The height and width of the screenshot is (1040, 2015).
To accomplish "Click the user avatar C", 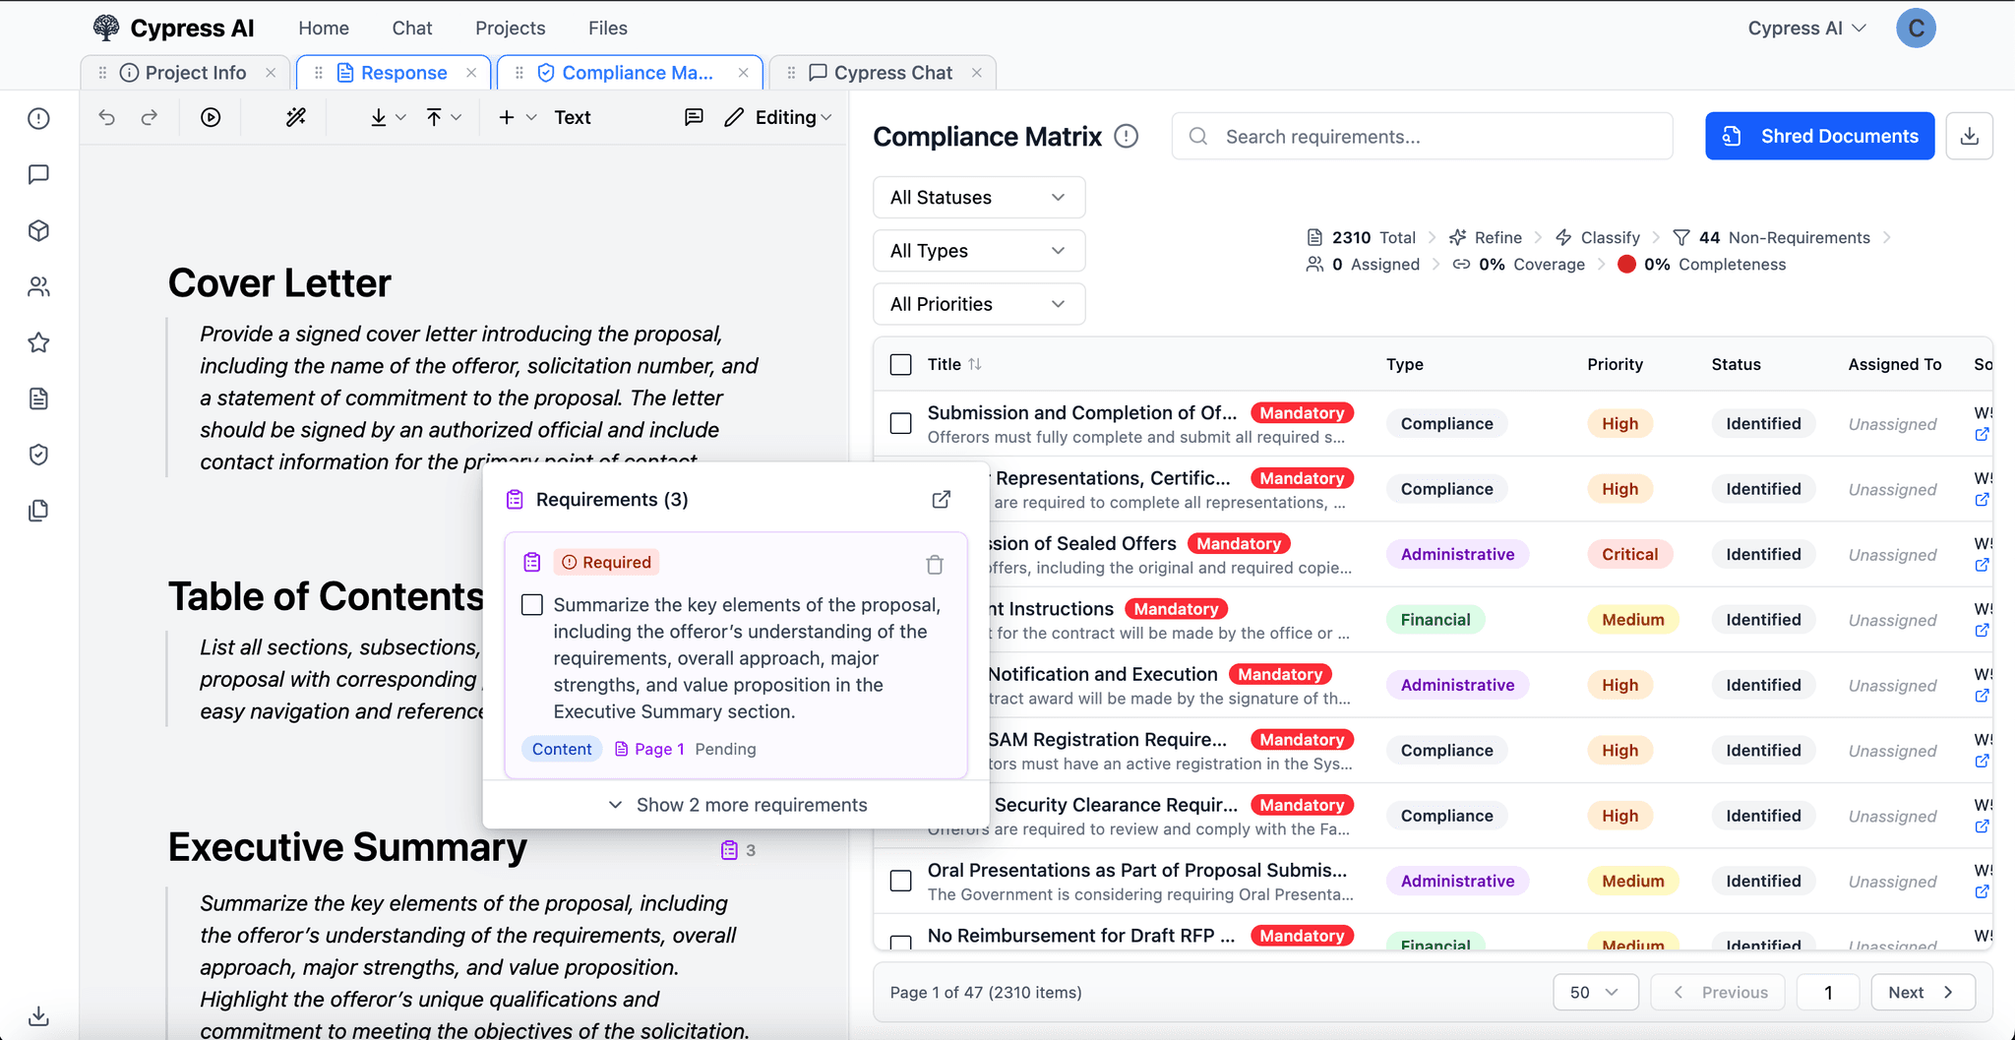I will [1916, 29].
